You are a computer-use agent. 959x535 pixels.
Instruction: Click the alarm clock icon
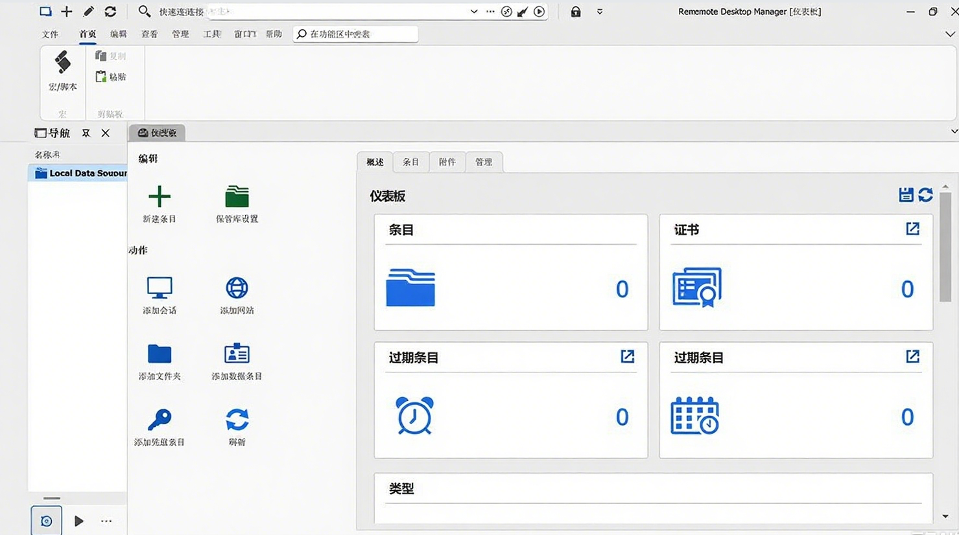pos(414,415)
